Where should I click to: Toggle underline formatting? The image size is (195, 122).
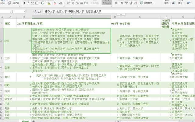[x=32, y=3]
